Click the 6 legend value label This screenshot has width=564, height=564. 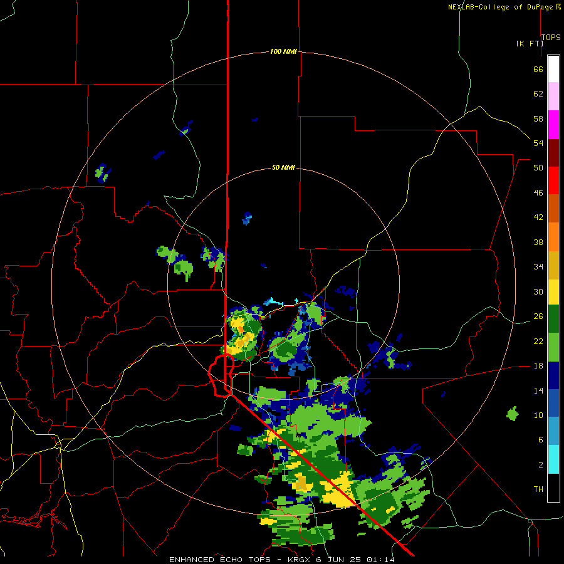pos(541,440)
